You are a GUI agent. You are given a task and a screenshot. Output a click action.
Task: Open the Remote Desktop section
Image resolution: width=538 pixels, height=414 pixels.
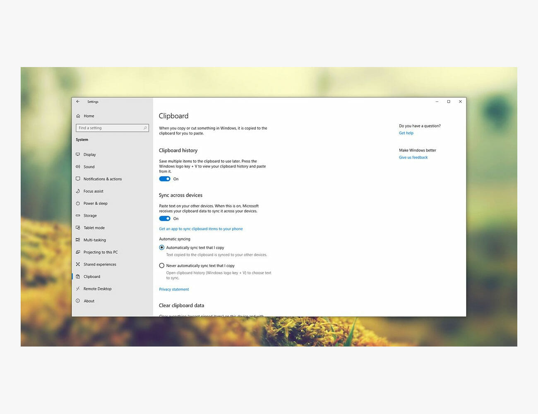pos(97,289)
